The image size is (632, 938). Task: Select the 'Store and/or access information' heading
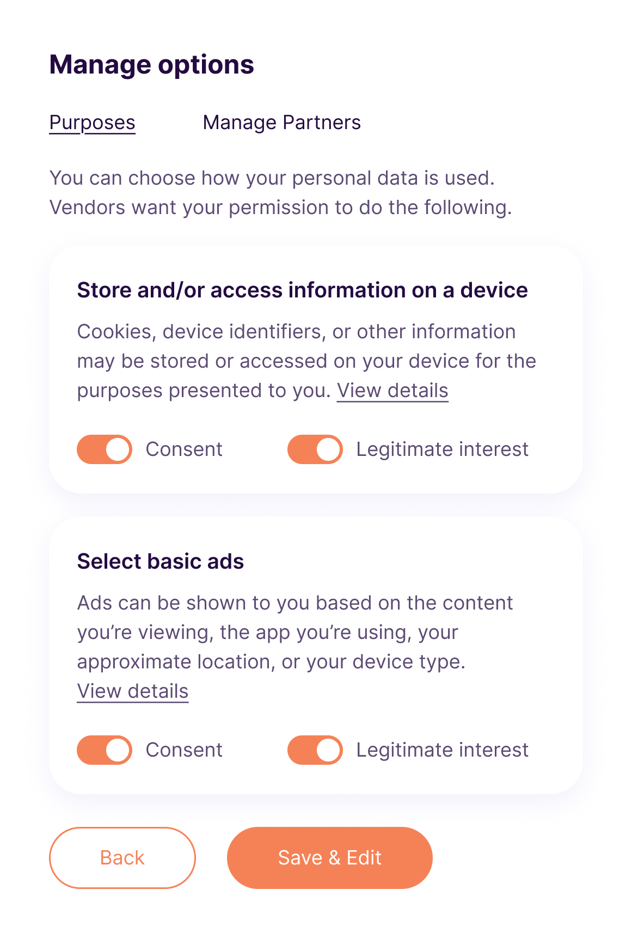tap(302, 290)
